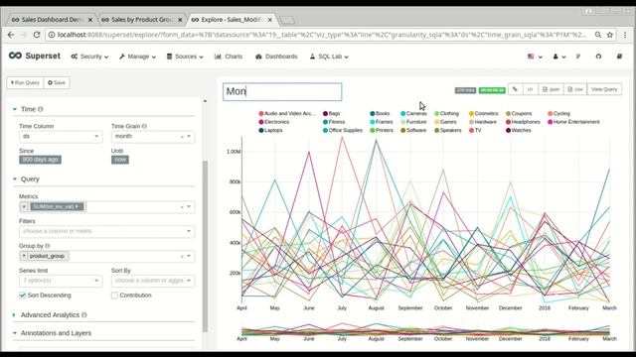Click the Superset logo
The width and height of the screenshot is (636, 357).
35,56
